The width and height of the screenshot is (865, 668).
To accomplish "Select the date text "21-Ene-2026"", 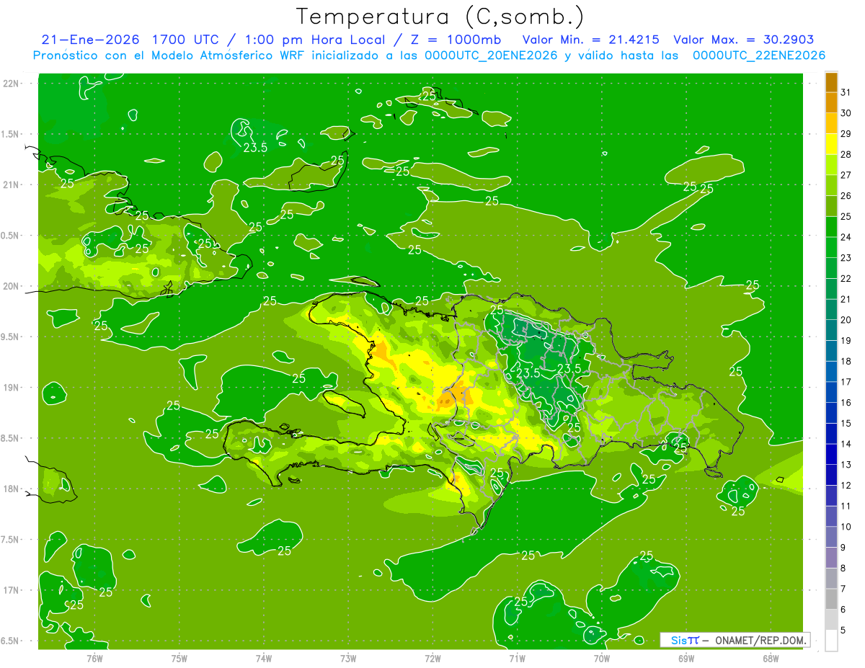I will pos(89,40).
